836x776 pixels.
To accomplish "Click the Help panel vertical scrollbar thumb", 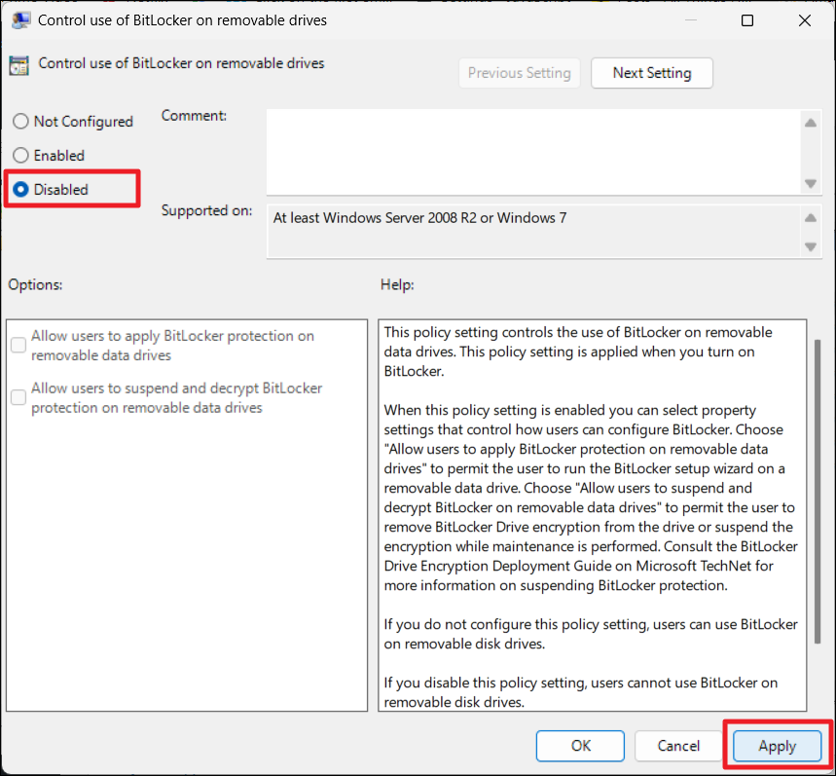I will pyautogui.click(x=818, y=491).
